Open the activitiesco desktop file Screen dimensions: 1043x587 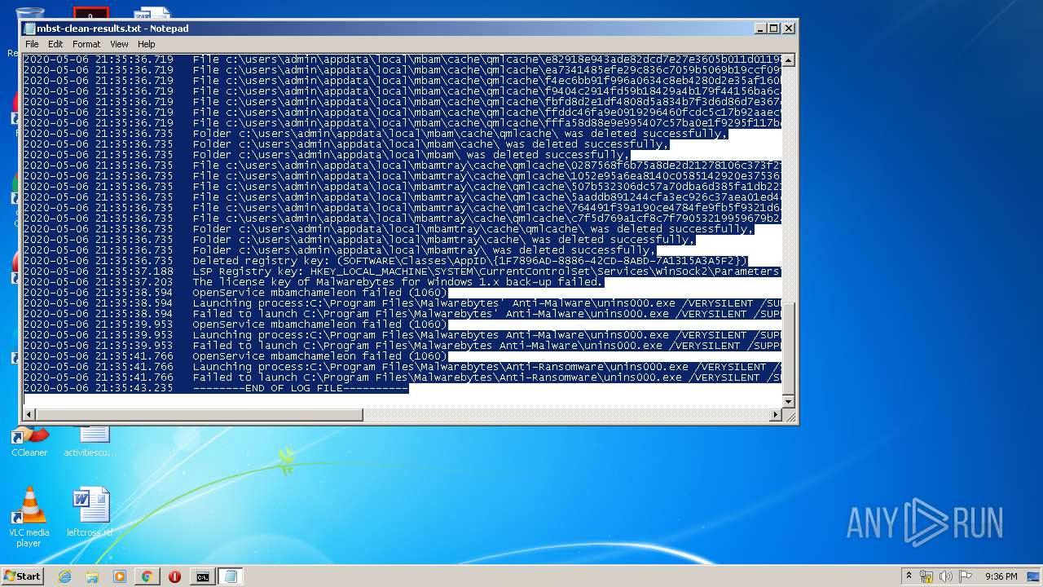90,441
